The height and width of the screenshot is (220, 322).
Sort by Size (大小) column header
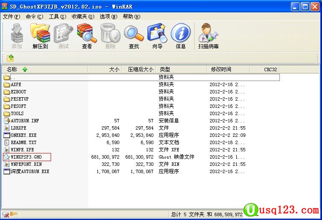click(x=105, y=69)
